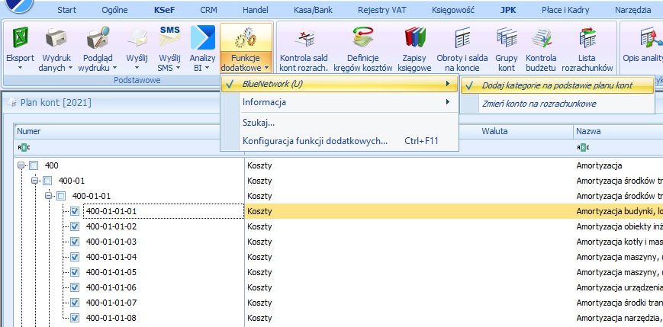Switch to Narzędzia ribbon tab
Screen dimensions: 663x327
pyautogui.click(x=633, y=10)
